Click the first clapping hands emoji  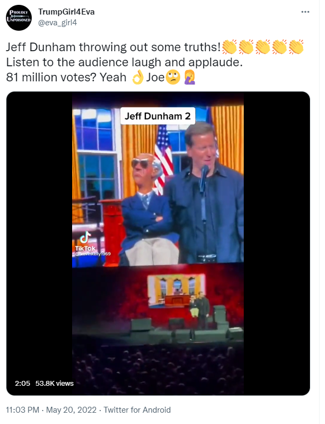click(229, 47)
